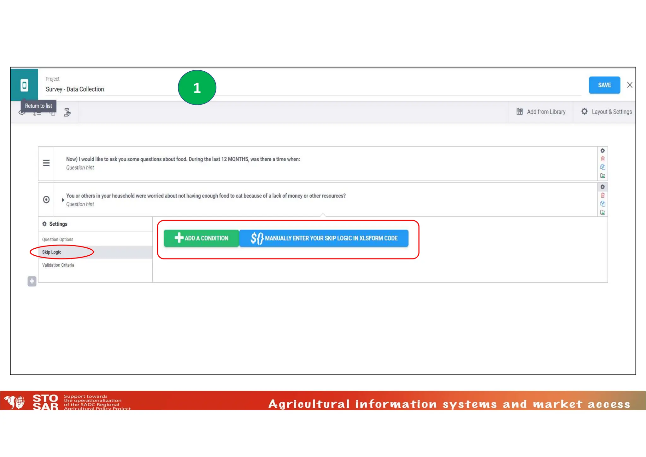This screenshot has height=457, width=646.
Task: Click the select-one radio type icon
Action: [46, 199]
